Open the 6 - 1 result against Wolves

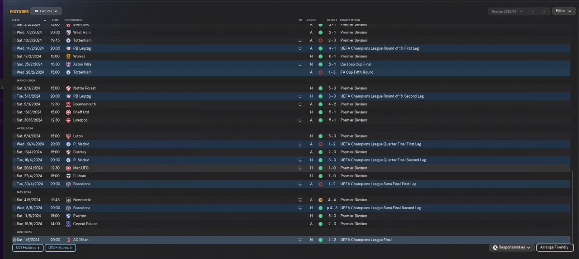pos(332,57)
